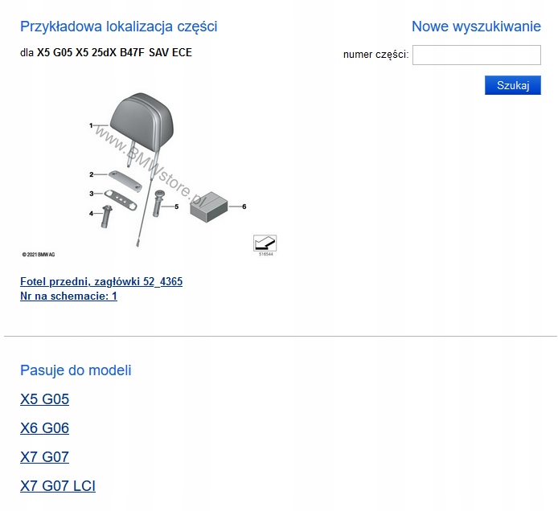Select the guide sleeve part labeled 4
Screen dimensions: 558x511
tap(106, 216)
